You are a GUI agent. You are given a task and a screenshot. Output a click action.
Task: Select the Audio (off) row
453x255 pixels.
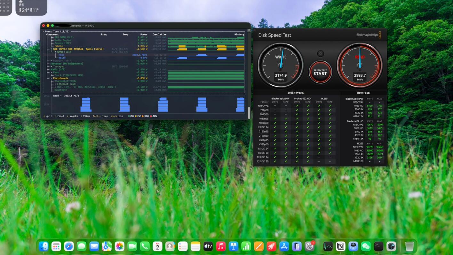coord(144,69)
